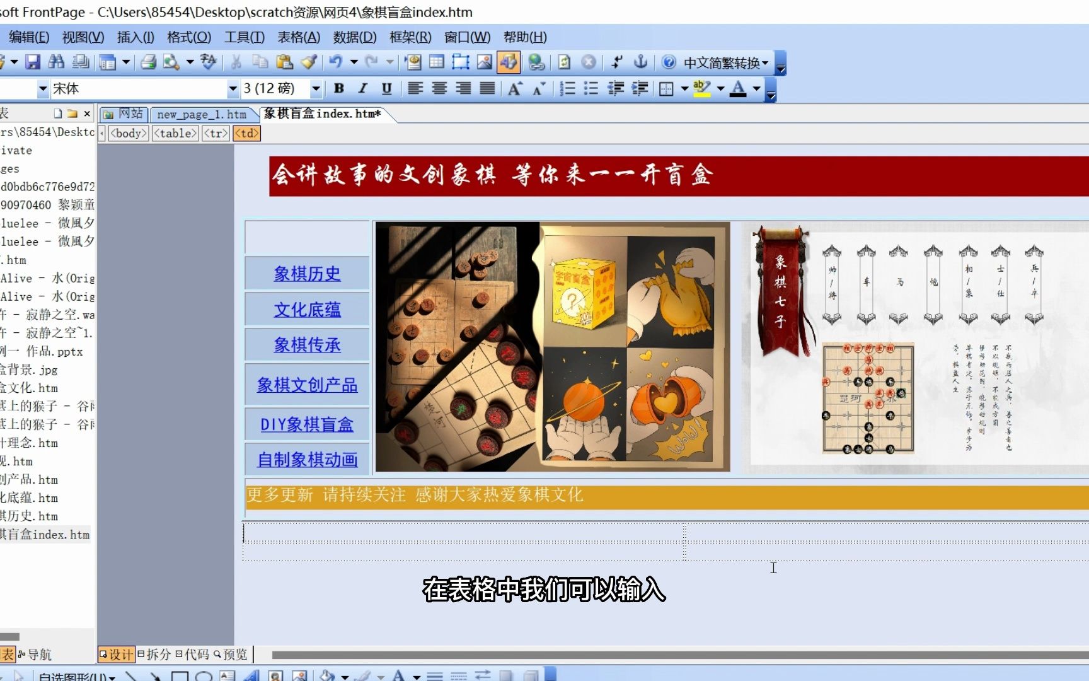Click the Format Painter icon
Viewport: 1089px width, 681px height.
309,62
